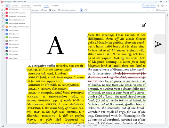The height and width of the screenshot is (128, 169).
Task: Go to next page arrow
Action: [x=71, y=126]
